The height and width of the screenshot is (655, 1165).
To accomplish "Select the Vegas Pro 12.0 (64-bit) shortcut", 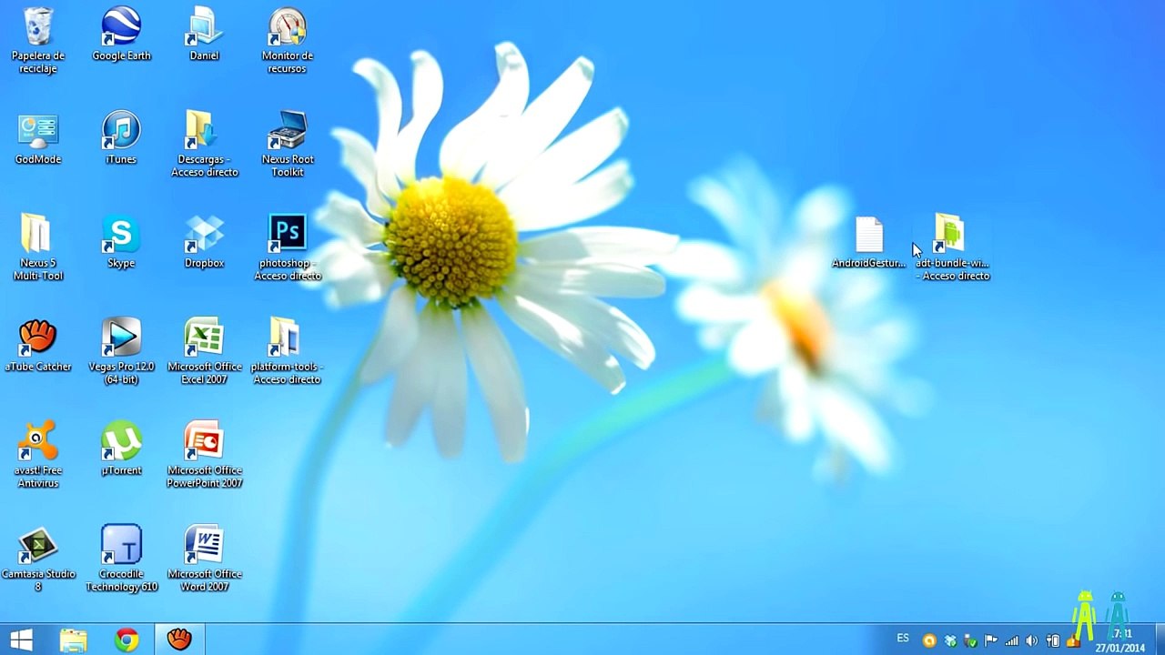I will coord(121,351).
